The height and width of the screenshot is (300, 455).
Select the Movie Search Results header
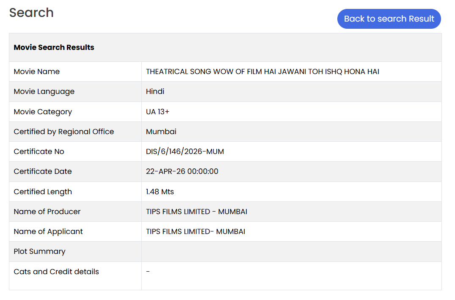(54, 47)
